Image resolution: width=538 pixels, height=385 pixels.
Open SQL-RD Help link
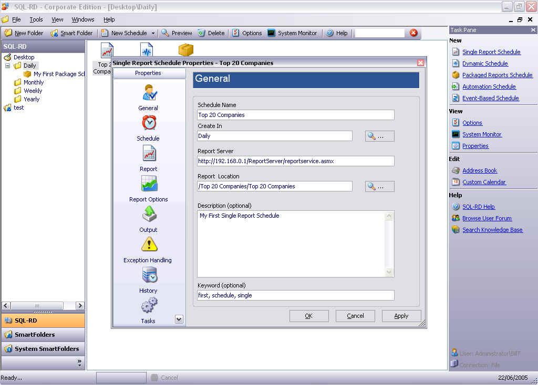click(x=478, y=207)
